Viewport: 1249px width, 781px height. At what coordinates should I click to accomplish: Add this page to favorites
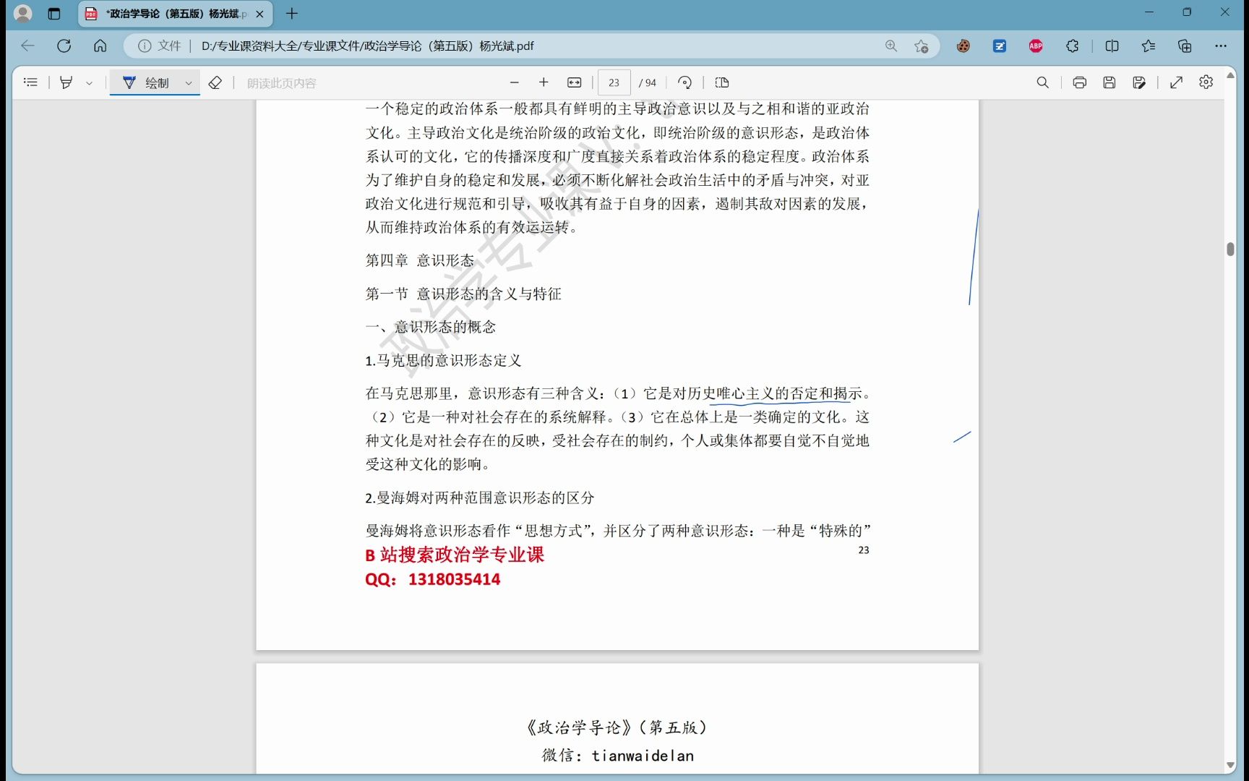point(921,46)
